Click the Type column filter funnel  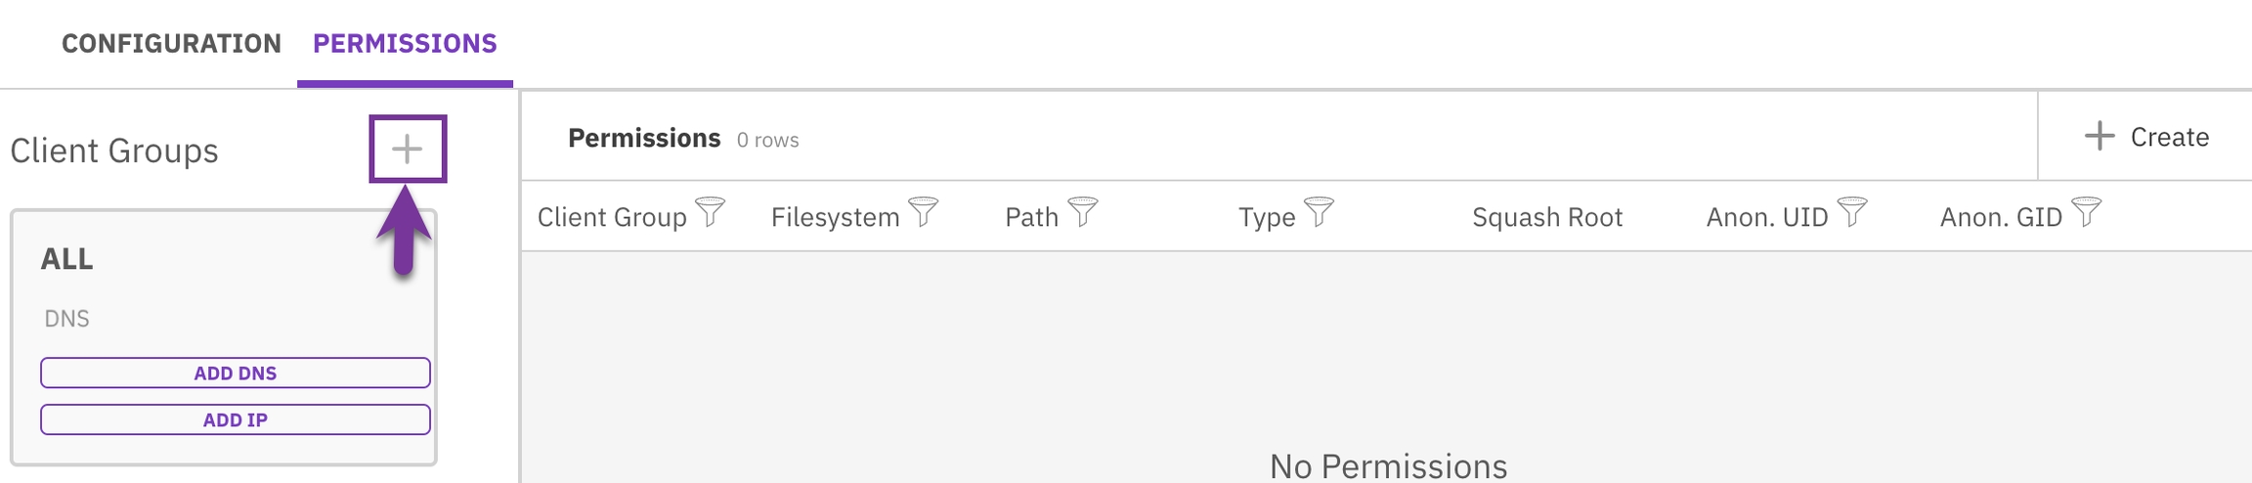click(x=1320, y=212)
